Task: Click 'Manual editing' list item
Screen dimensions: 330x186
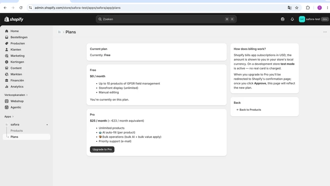Action: pos(109,92)
